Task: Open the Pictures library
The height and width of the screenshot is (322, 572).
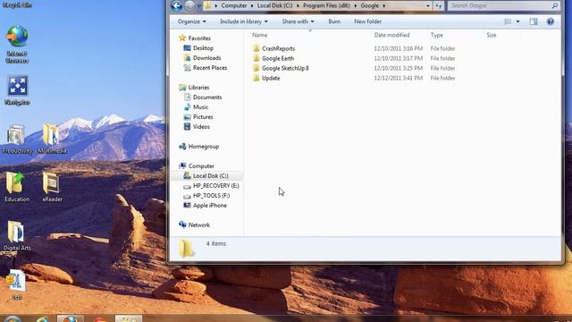Action: click(x=203, y=117)
